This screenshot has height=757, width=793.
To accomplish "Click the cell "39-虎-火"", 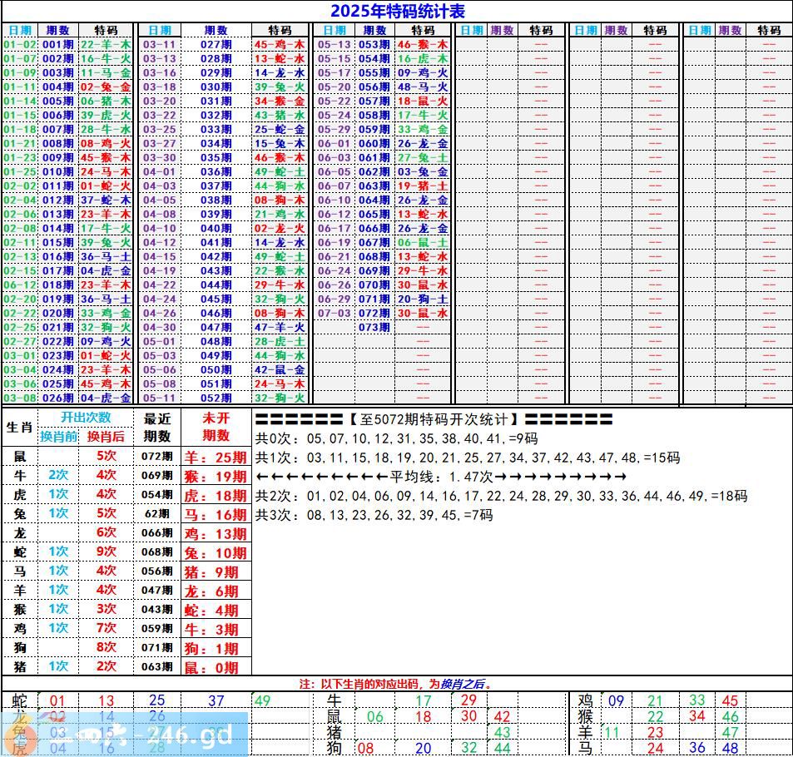I will (x=106, y=116).
